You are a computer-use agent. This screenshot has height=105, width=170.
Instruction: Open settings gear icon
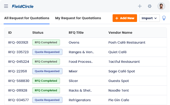tap(150, 6)
